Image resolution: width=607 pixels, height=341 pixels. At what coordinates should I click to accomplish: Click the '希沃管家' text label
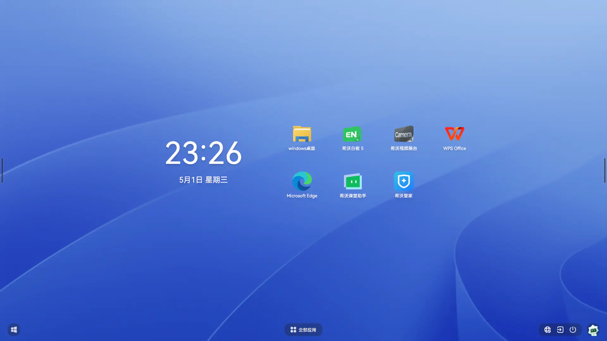[x=403, y=196]
